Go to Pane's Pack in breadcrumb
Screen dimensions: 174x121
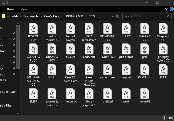click(51, 16)
